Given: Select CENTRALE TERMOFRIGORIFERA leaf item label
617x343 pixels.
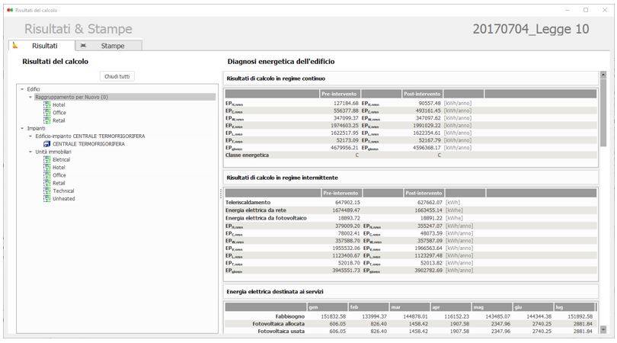Looking at the screenshot, I should (x=88, y=144).
